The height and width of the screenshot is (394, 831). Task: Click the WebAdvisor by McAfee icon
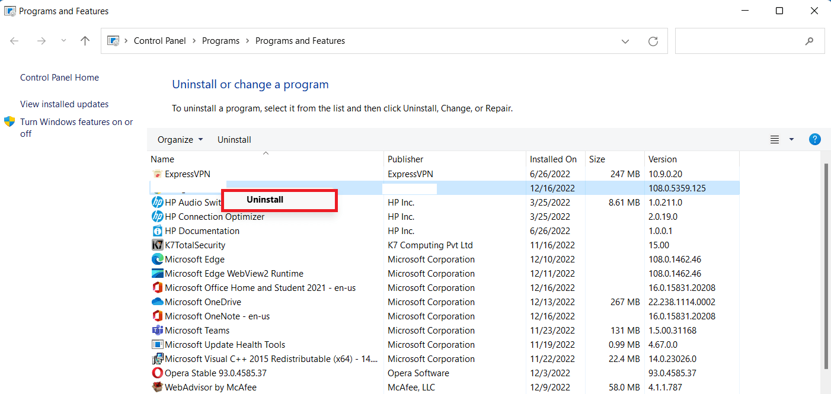[x=157, y=387]
